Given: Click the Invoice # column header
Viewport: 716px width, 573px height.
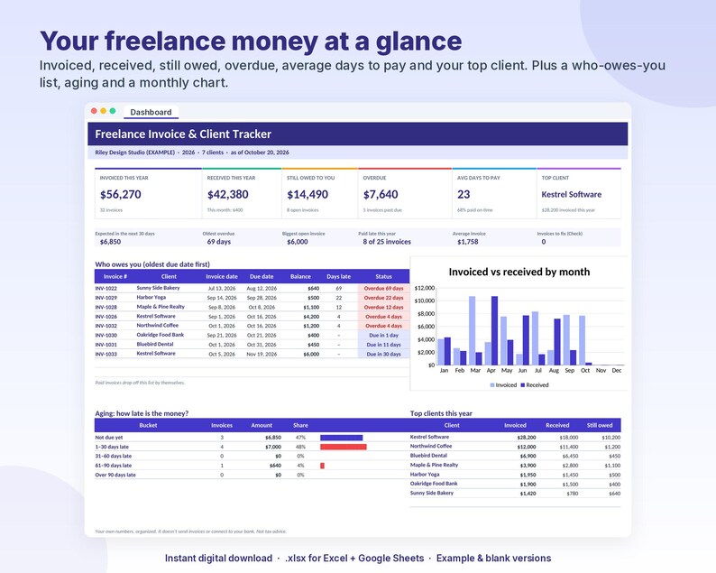Looking at the screenshot, I should point(115,276).
